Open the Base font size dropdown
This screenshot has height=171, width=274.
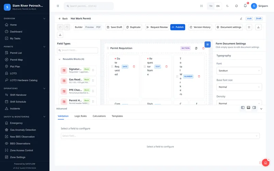(239, 87)
